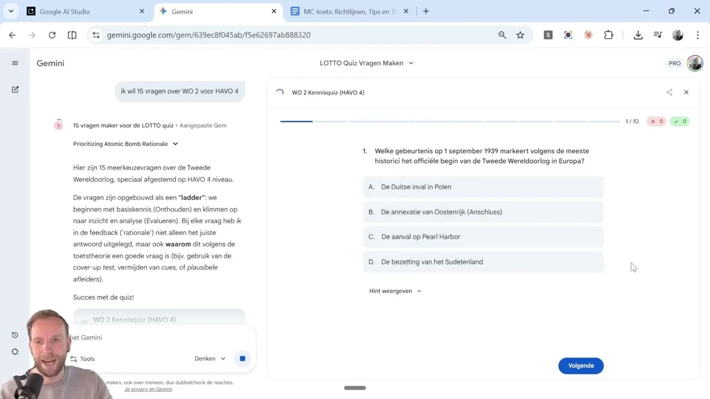Start a new chat with pencil icon

point(15,89)
